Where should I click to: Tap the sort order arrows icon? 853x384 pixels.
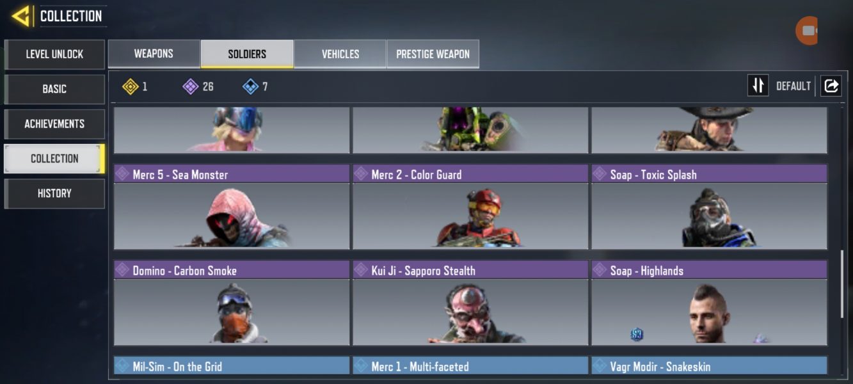(758, 86)
